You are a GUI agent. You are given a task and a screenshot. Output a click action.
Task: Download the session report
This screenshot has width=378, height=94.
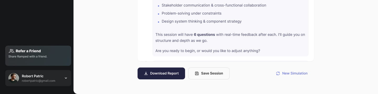(x=161, y=73)
